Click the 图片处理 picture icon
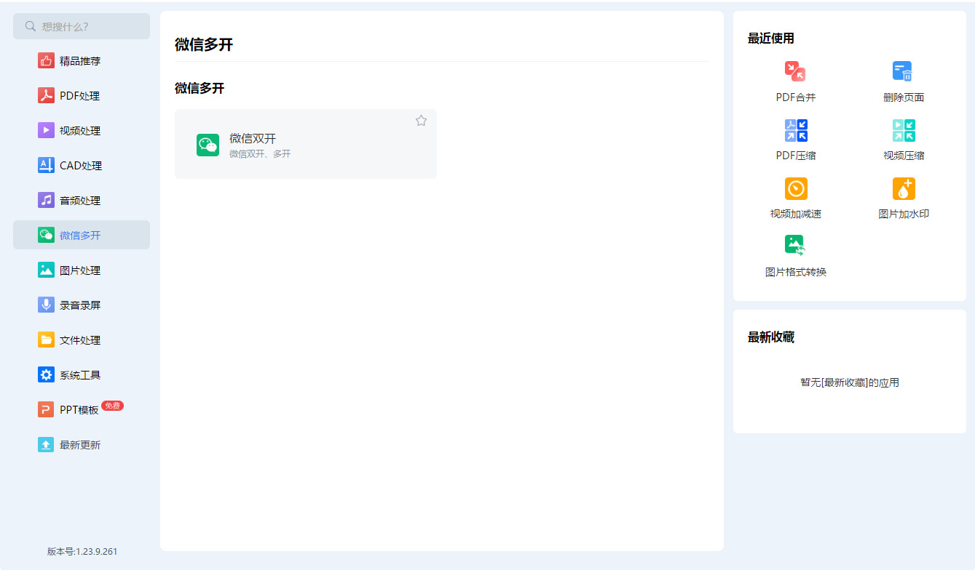This screenshot has width=975, height=570. [46, 270]
